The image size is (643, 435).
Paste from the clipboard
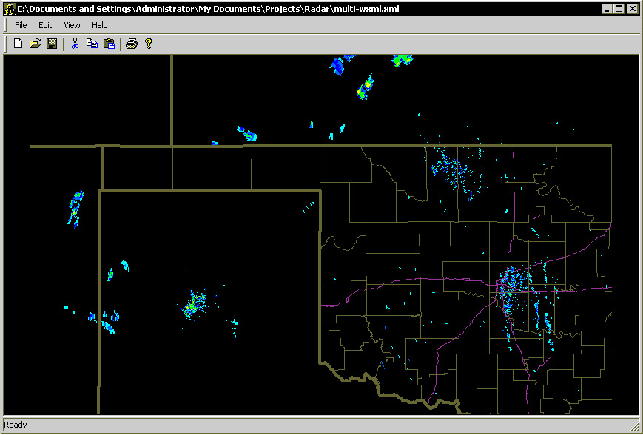point(108,43)
